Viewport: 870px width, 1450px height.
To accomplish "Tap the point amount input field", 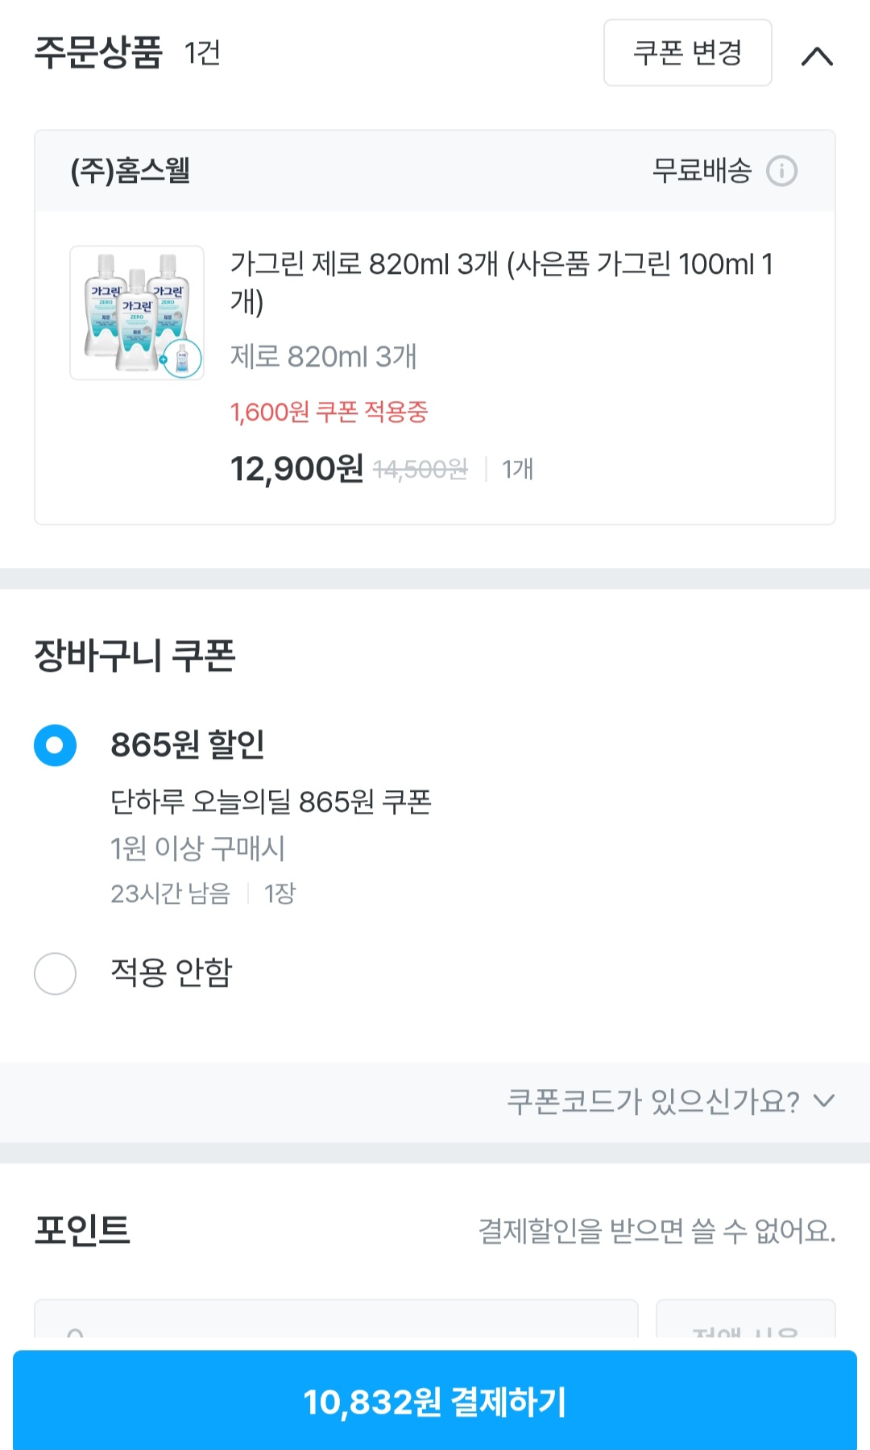I will (x=336, y=1321).
